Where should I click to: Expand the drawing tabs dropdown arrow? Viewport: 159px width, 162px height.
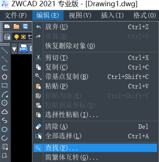click(14, 49)
